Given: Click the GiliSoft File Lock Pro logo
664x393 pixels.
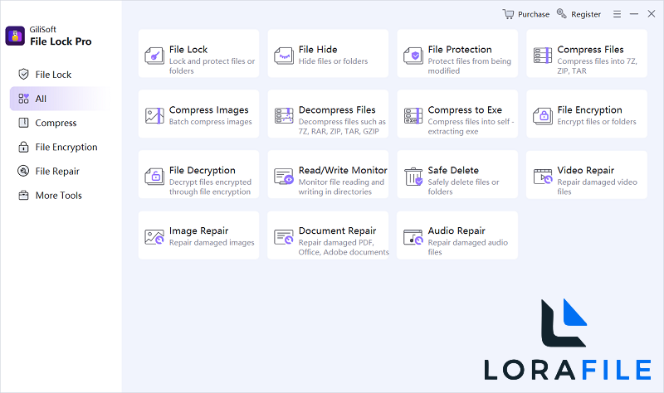Looking at the screenshot, I should [x=15, y=36].
